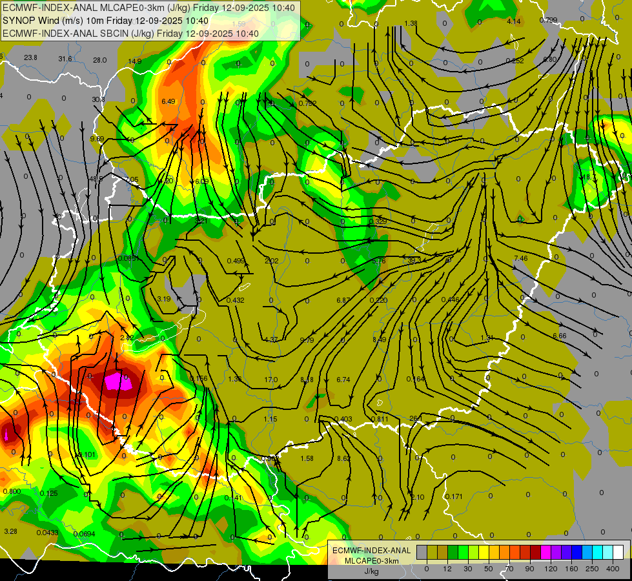
Task: Click the map value 8.49
Action: tap(379, 340)
